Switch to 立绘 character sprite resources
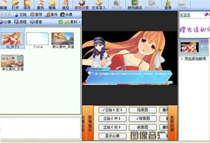The image size is (210, 143). 21,15
